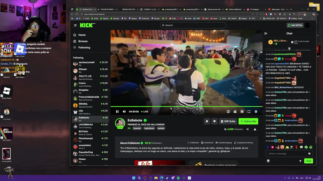The width and height of the screenshot is (323, 181).
Task: Click the browser back arrow
Action: pos(72,14)
